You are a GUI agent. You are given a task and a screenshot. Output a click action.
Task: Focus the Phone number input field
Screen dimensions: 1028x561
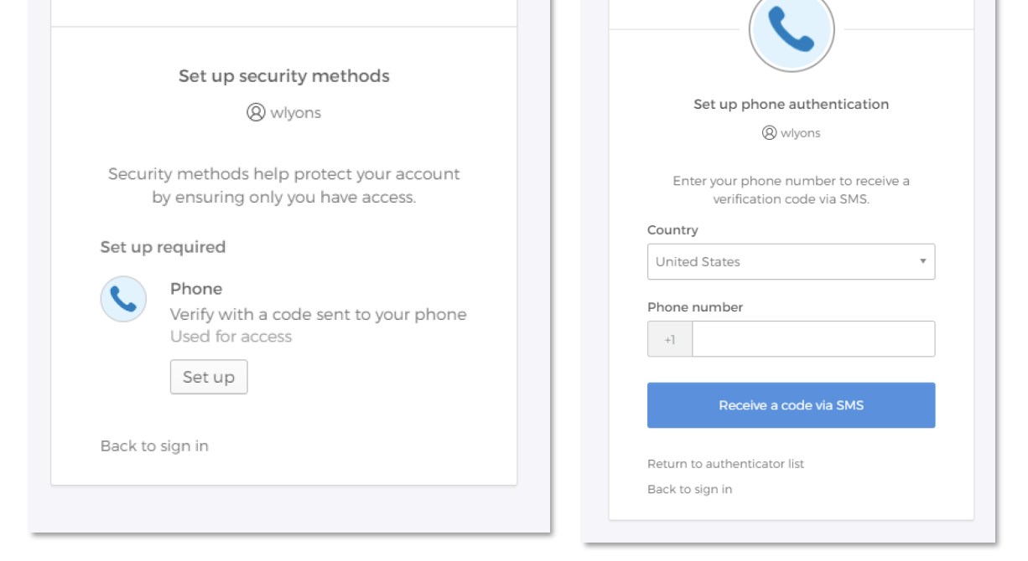click(813, 339)
